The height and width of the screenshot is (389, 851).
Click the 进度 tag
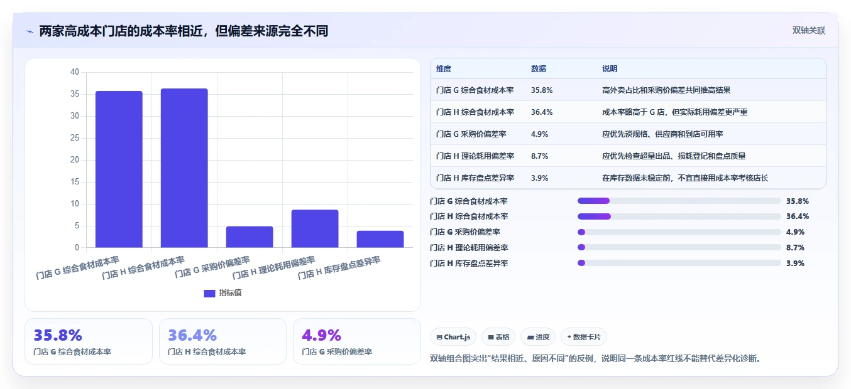click(x=538, y=337)
